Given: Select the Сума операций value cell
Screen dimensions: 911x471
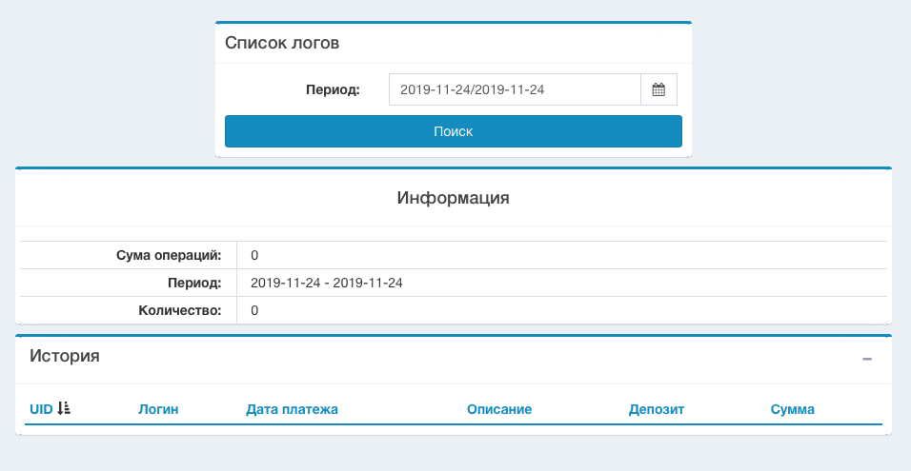Looking at the screenshot, I should [x=254, y=255].
